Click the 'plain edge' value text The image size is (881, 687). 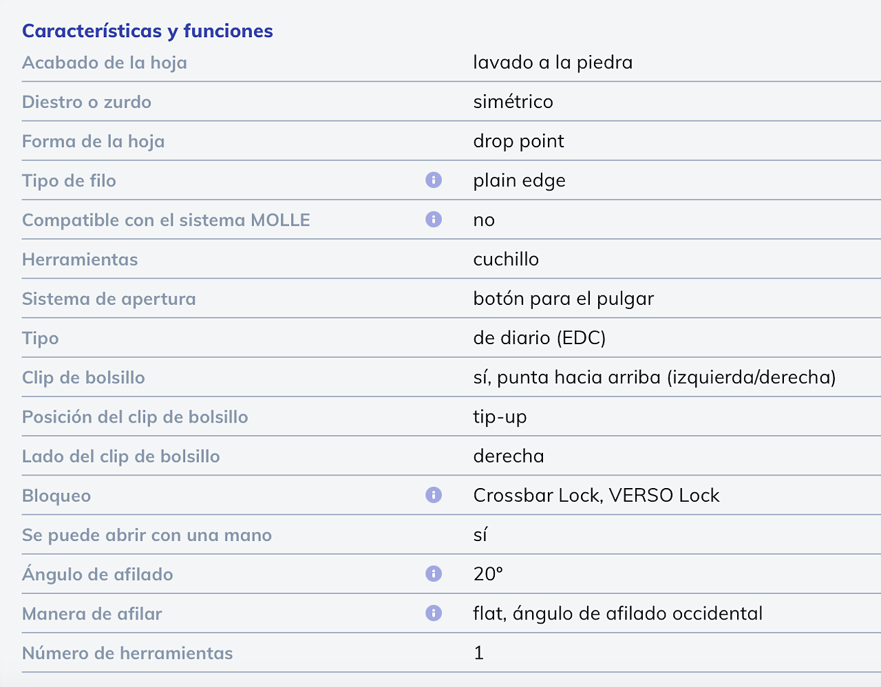[x=519, y=180]
